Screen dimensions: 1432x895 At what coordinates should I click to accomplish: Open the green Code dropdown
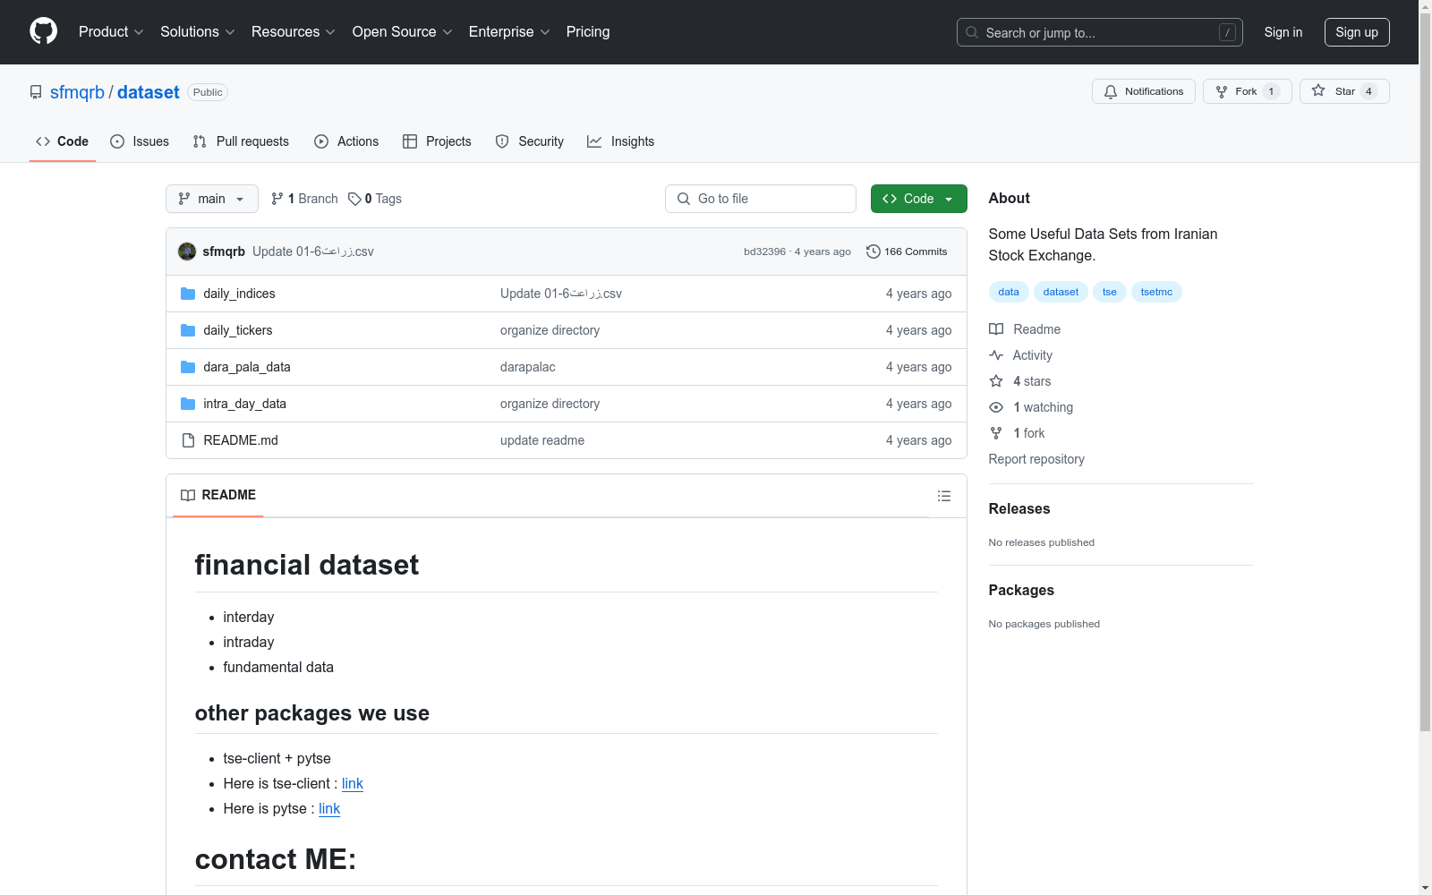(x=918, y=199)
